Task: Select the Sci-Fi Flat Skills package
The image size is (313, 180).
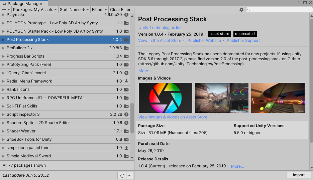Action: tap(65, 106)
